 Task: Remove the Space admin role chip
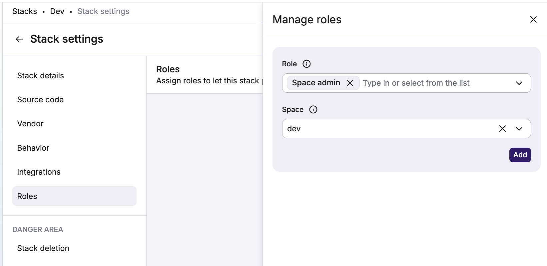pos(350,83)
